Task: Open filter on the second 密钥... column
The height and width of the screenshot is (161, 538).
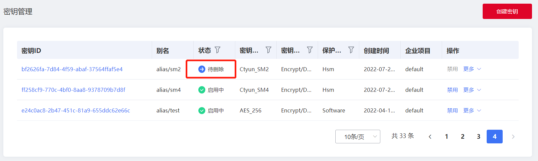Action: coord(310,50)
